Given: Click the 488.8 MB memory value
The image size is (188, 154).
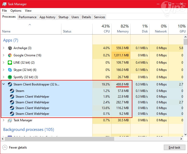Looking at the screenshot, I should coord(122,84).
